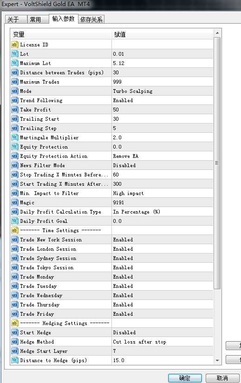Select the Mode parameter icon
This screenshot has width=241, height=383.
click(x=15, y=91)
